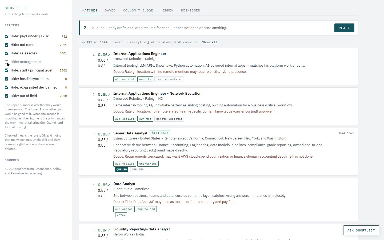Screen dimensions: 384x240
Task: Click the 0.86 score of the first match
Action: (x=104, y=55)
